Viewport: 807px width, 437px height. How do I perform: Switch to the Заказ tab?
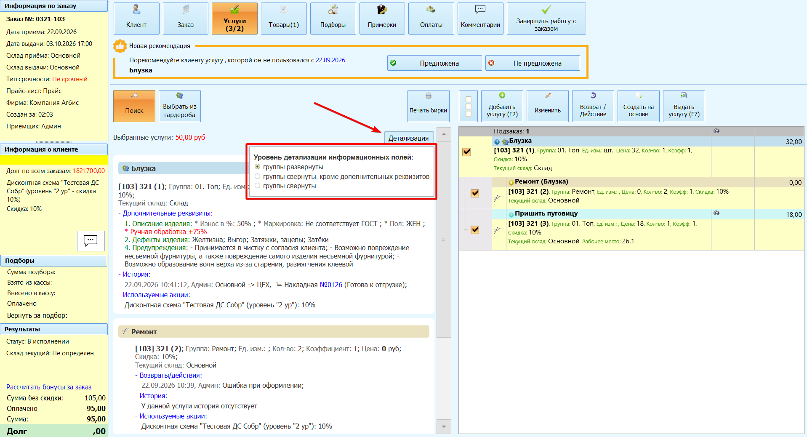(186, 19)
